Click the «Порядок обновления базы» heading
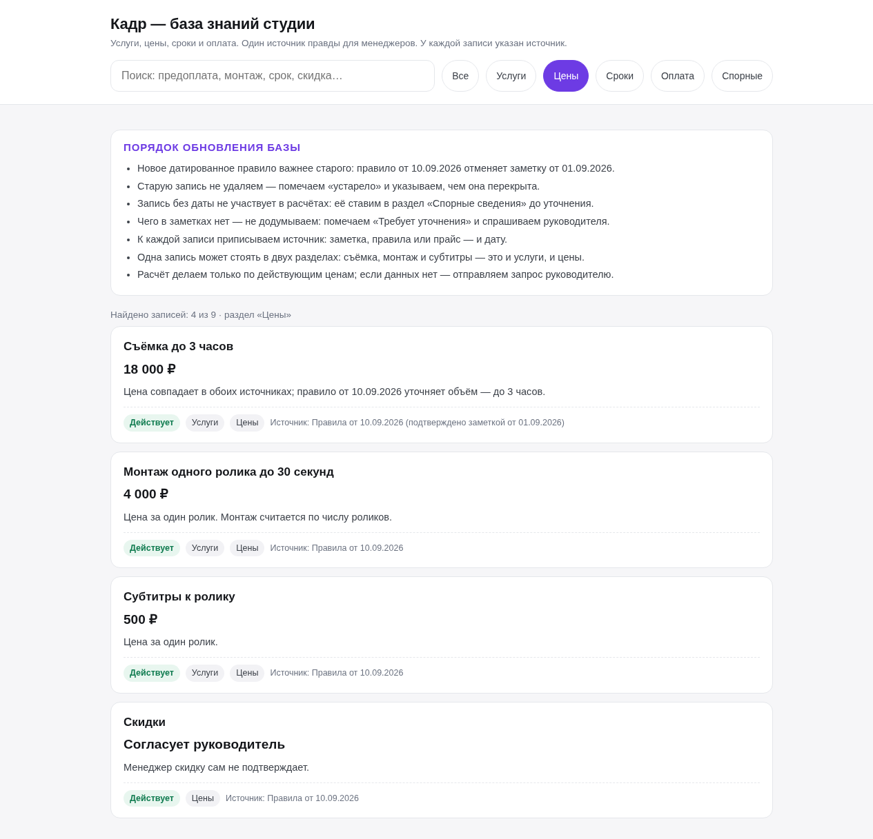This screenshot has height=839, width=873. coord(212,148)
